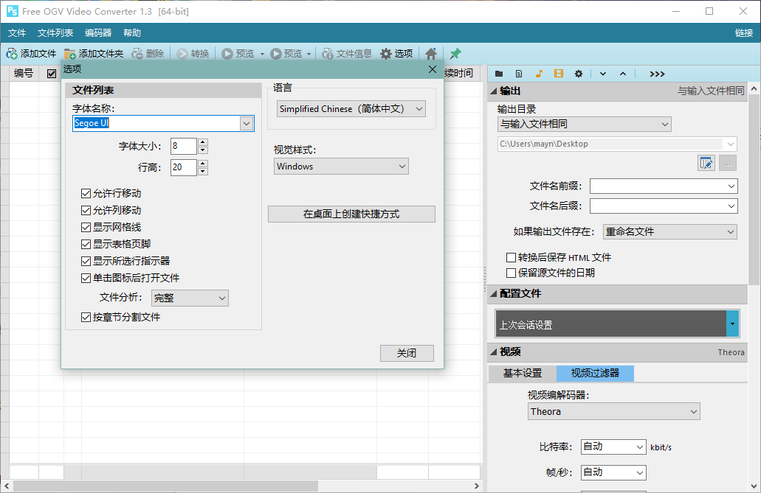Click the >>> icon in the right panel
Viewport: 761px width, 493px height.
[656, 73]
